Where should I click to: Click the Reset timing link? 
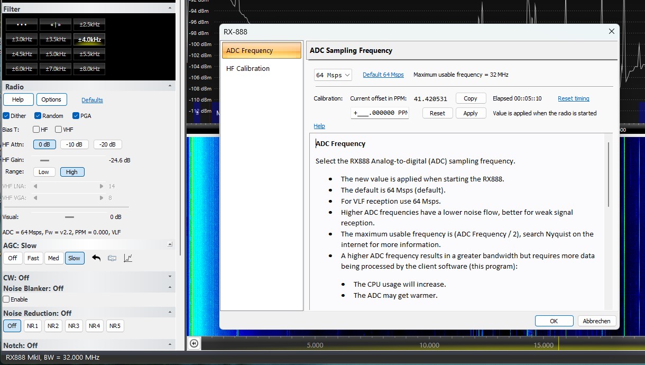coord(574,98)
